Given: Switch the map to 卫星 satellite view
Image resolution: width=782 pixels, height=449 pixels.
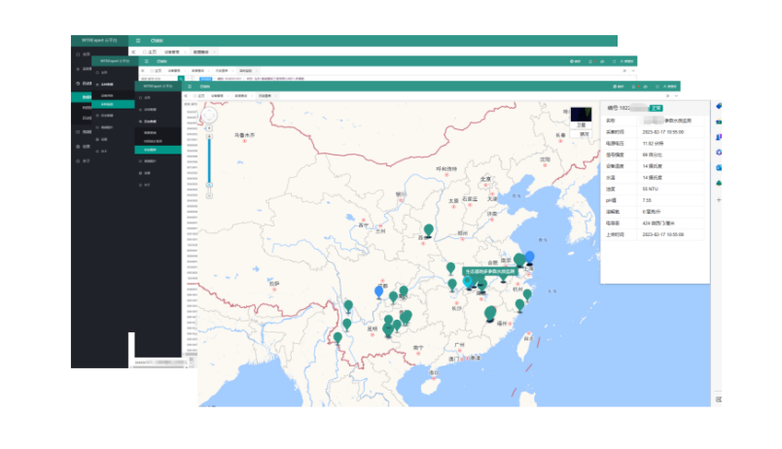Looking at the screenshot, I should click(581, 125).
